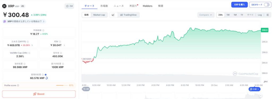Click the ¥300.48 price heading
The width and height of the screenshot is (272, 99).
click(x=16, y=15)
